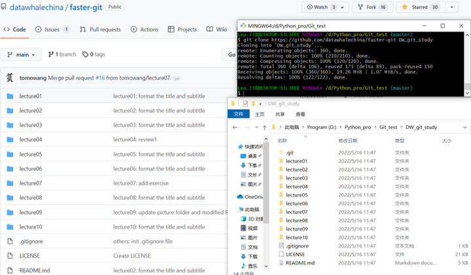
Task: Open the lecture07 folder link on GitHub
Action: coord(31,183)
